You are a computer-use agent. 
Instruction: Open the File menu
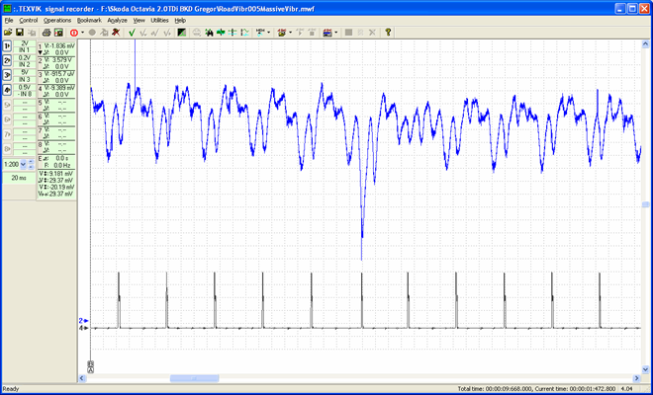[9, 20]
